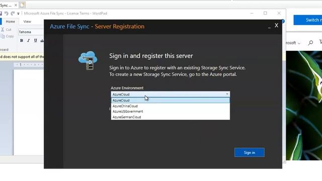Toggle Italic formatting in WordPad
The image size is (322, 181).
click(29, 40)
